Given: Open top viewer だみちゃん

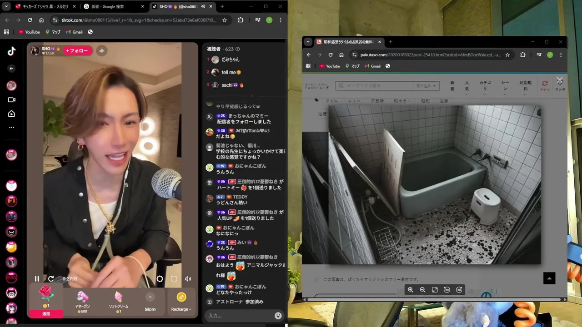Looking at the screenshot, I should tap(230, 59).
